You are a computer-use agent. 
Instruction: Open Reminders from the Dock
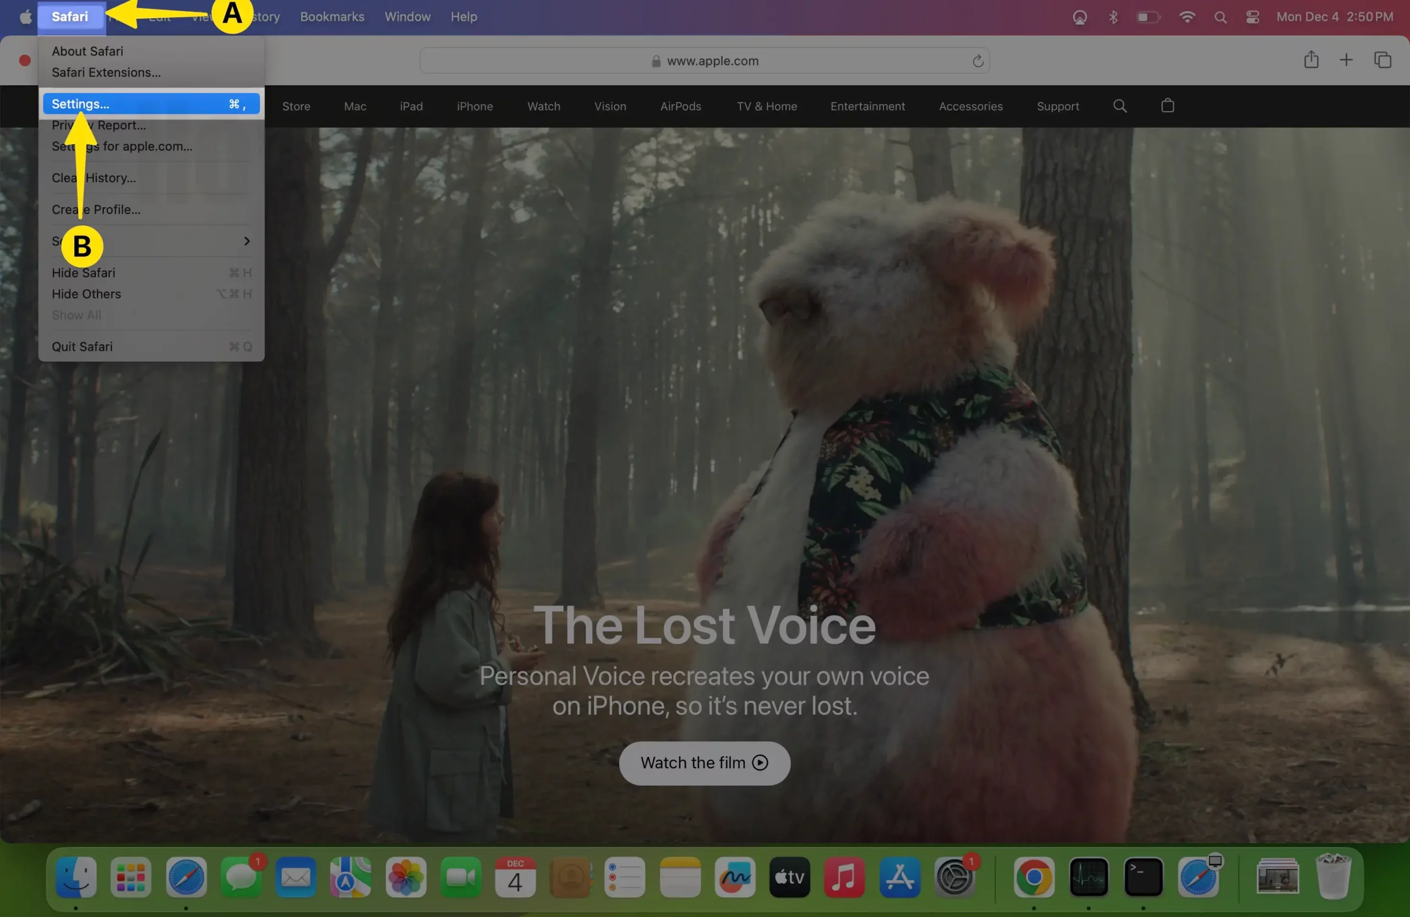coord(625,877)
